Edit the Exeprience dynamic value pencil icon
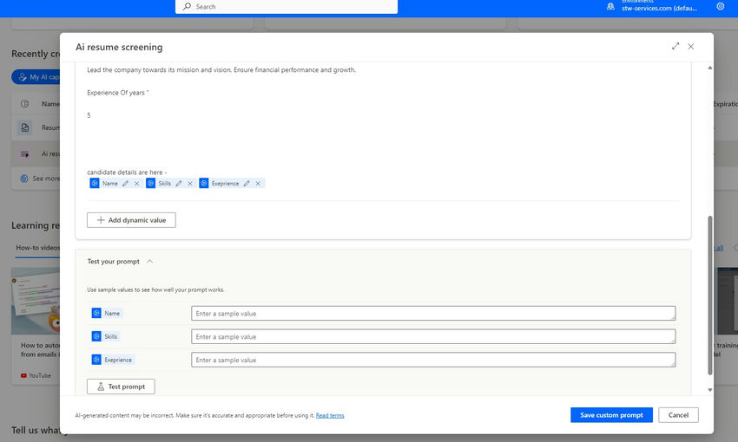Viewport: 738px width, 442px height. (x=247, y=184)
